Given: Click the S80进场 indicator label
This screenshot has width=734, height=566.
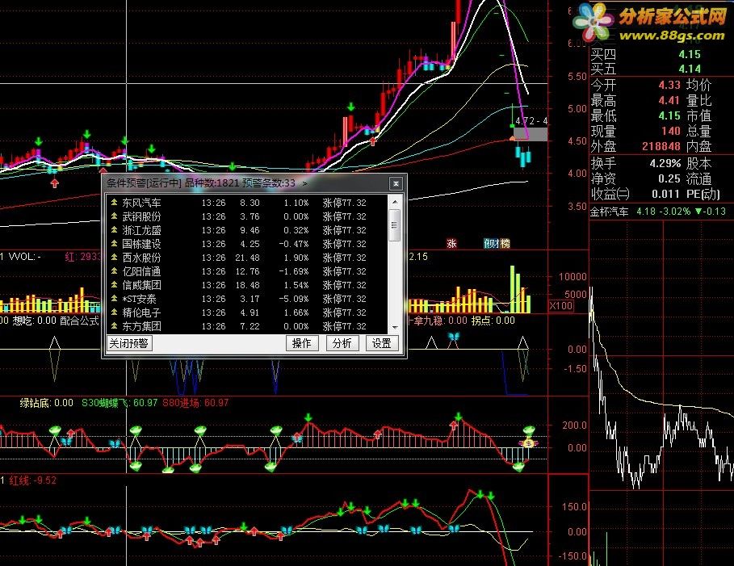Looking at the screenshot, I should pos(195,403).
